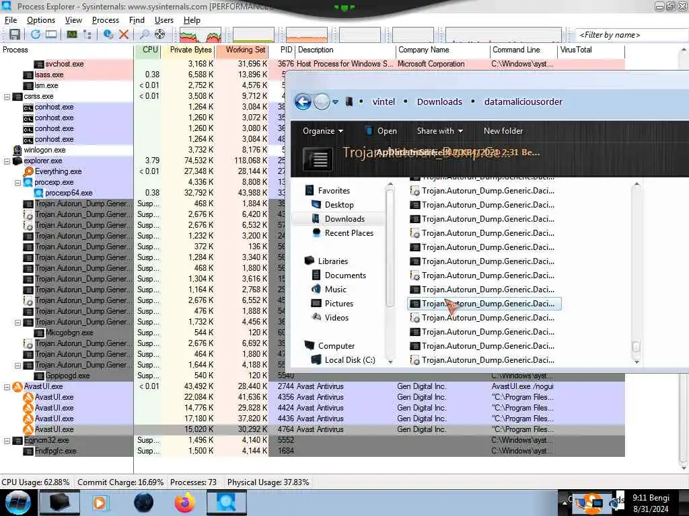Screen dimensions: 689x516
Task: Click Forward arrow in Explorer window
Action: [322, 102]
